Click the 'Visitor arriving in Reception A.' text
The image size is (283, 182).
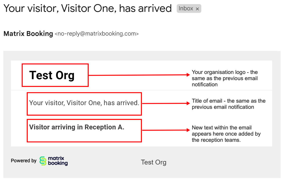[x=77, y=127]
